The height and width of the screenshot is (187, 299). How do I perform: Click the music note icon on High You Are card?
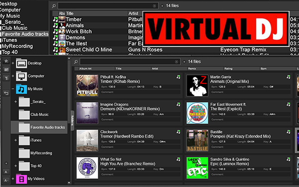[x=178, y=159]
